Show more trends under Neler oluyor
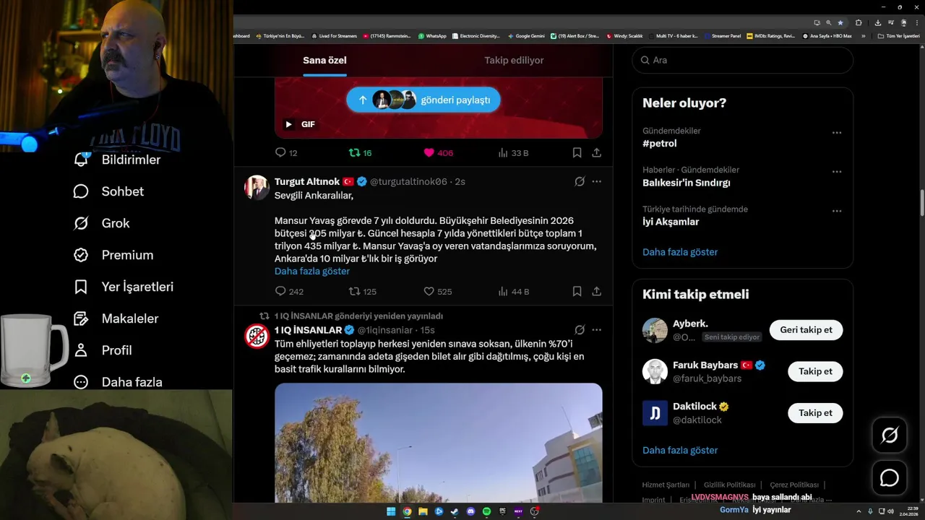 pos(680,252)
